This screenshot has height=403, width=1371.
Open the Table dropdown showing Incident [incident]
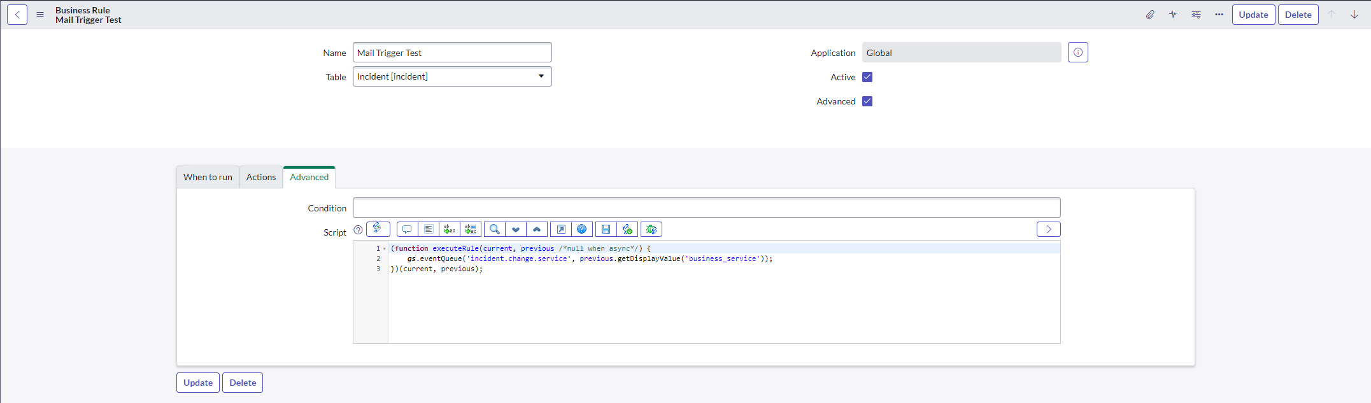pos(452,76)
